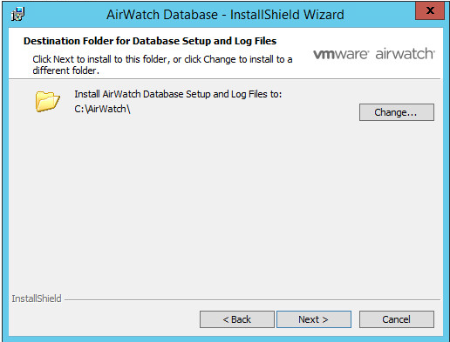Image resolution: width=450 pixels, height=342 pixels.
Task: Select the C:\AirWatch\ destination path text
Action: 102,109
